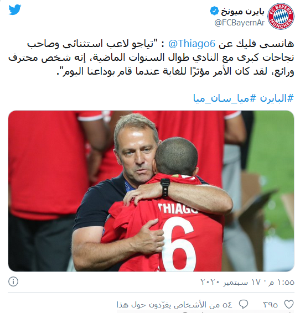Open the #البايرن hashtag
This screenshot has width=300, height=313.
[x=277, y=98]
